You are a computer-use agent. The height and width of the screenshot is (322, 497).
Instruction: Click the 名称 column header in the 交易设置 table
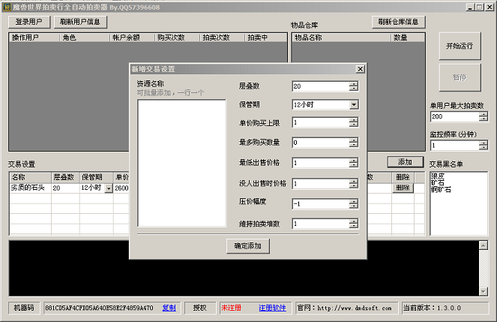[31, 177]
